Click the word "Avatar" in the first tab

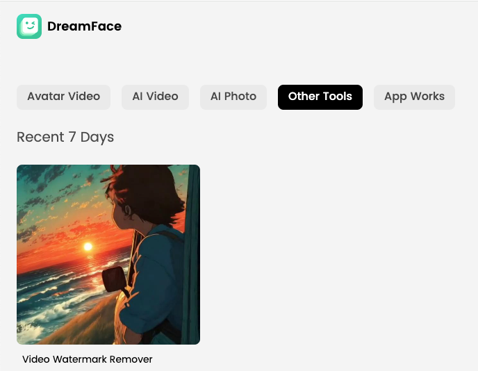point(46,97)
